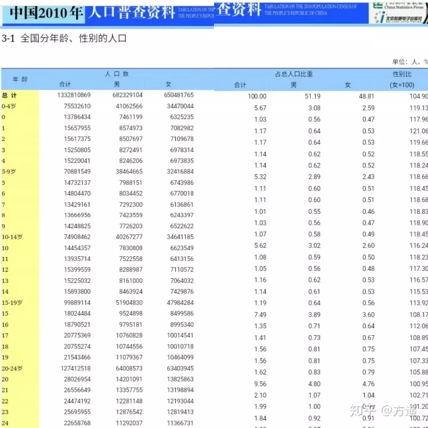The width and height of the screenshot is (428, 428).
Task: Select the cell 12281148
Action: point(129,401)
